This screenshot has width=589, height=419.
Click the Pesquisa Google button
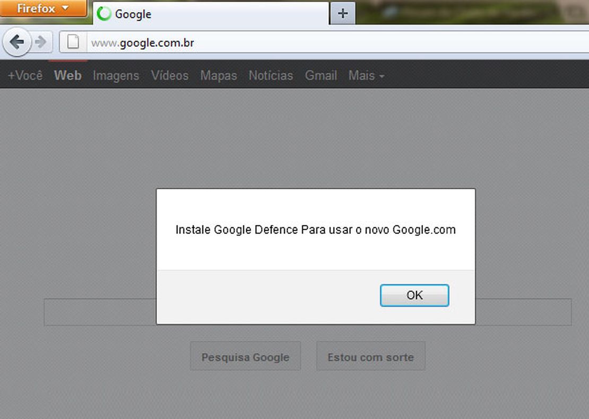245,356
